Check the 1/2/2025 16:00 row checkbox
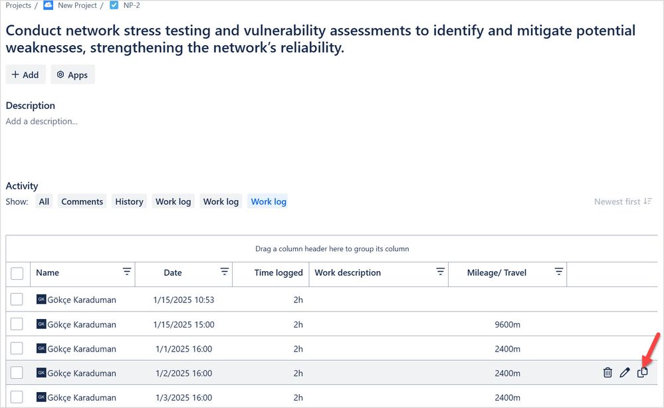 (17, 372)
